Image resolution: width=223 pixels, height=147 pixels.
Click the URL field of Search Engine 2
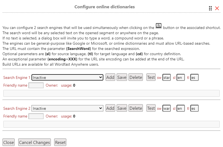click(x=111, y=124)
